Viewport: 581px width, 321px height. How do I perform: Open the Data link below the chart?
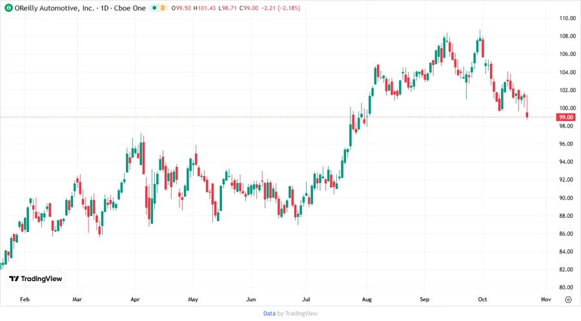pos(269,313)
